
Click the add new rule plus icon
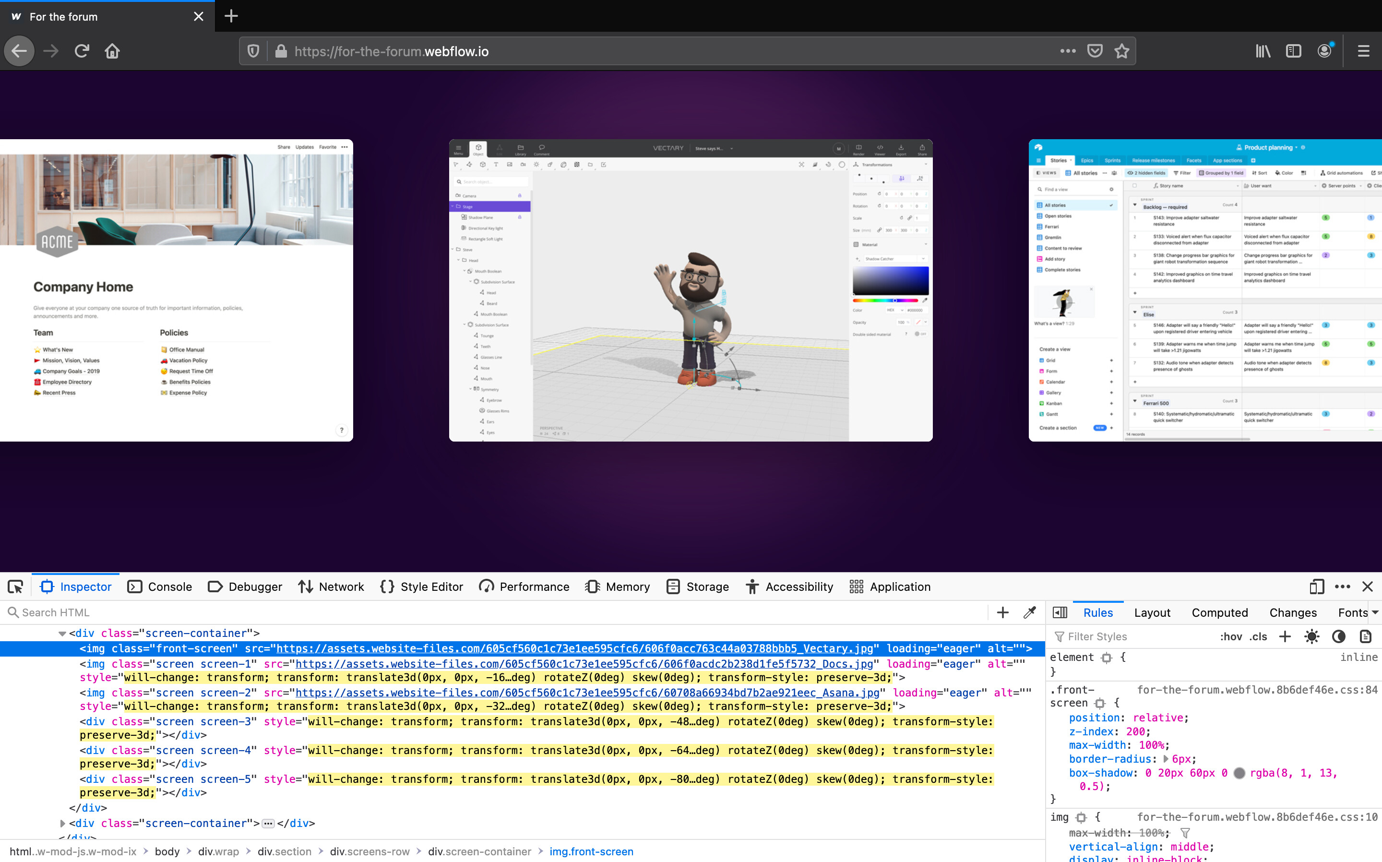pyautogui.click(x=1285, y=636)
